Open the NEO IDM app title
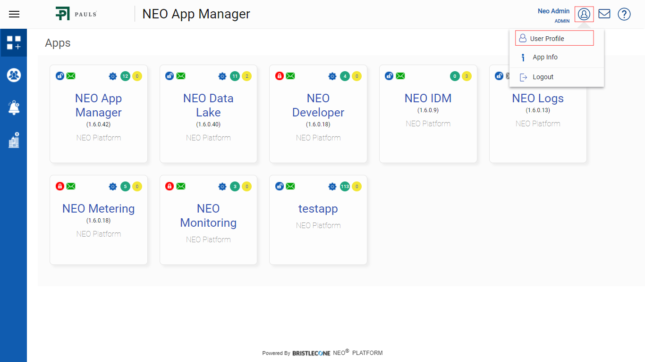 click(x=428, y=98)
